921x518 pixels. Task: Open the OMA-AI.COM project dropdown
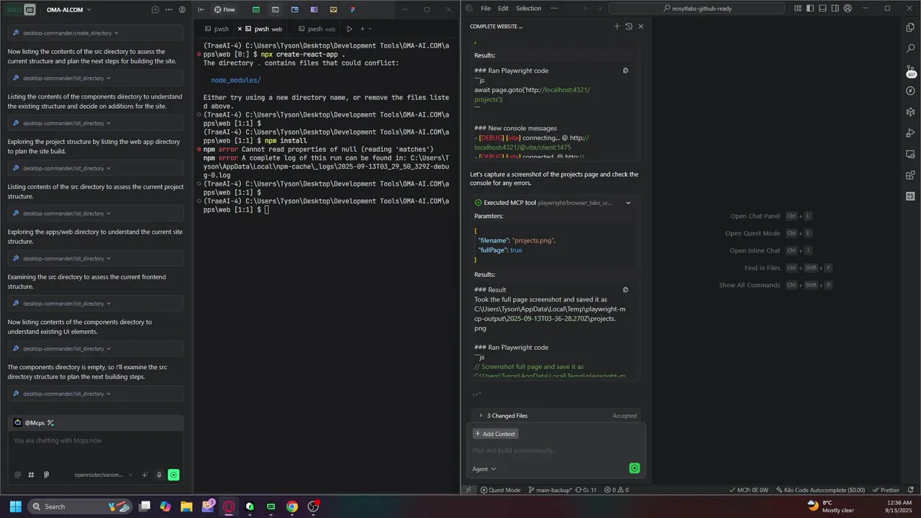click(x=68, y=9)
